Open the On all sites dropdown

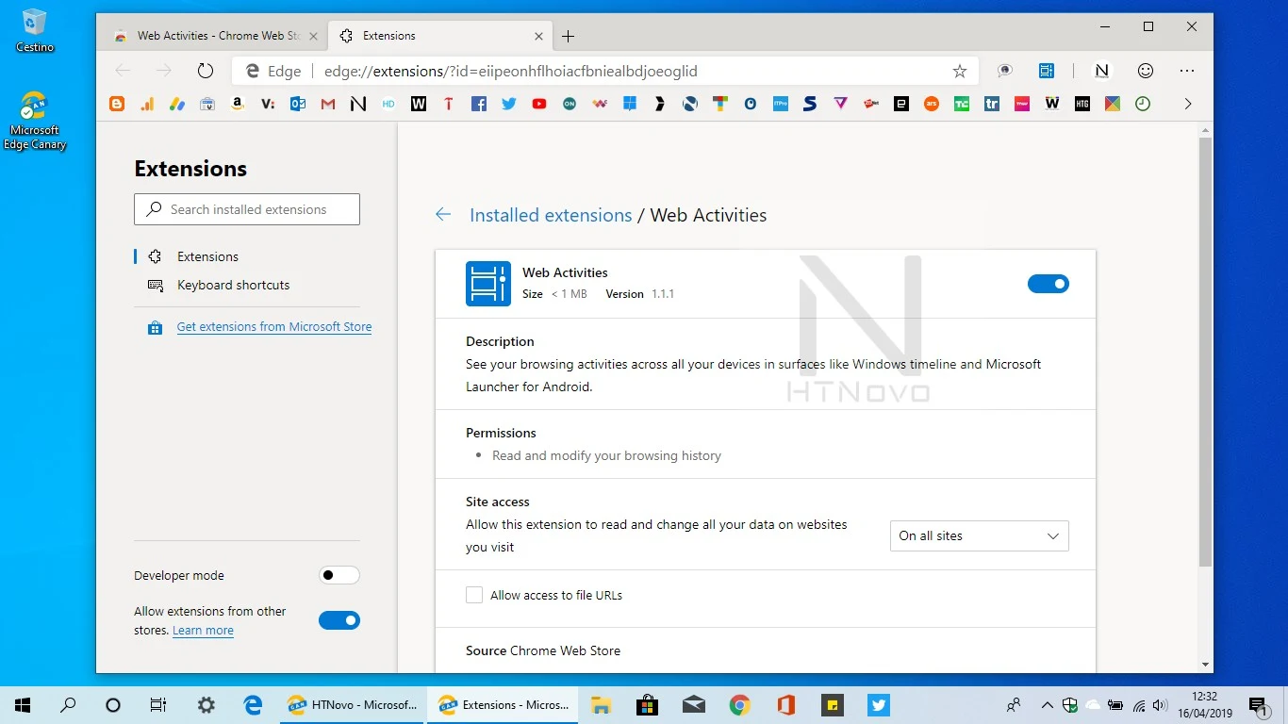980,535
